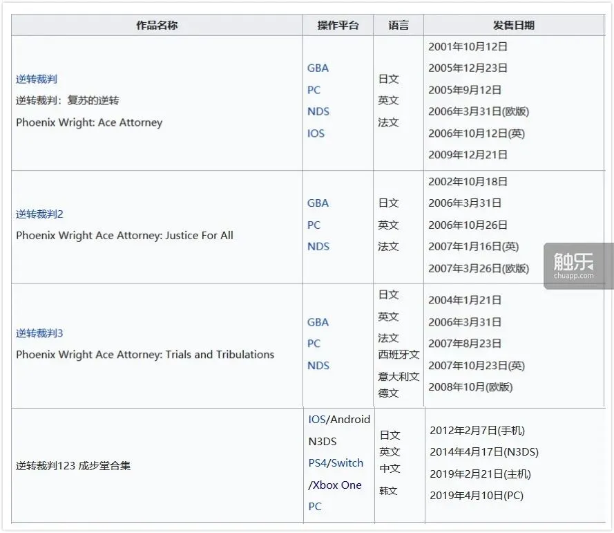Click date 2007年10月23日(英)
614x533 pixels.
tap(477, 366)
